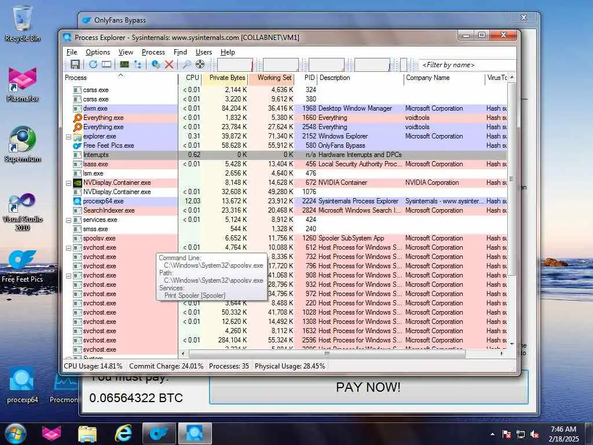The width and height of the screenshot is (593, 445).
Task: Sort by the PID column header
Action: click(x=306, y=78)
